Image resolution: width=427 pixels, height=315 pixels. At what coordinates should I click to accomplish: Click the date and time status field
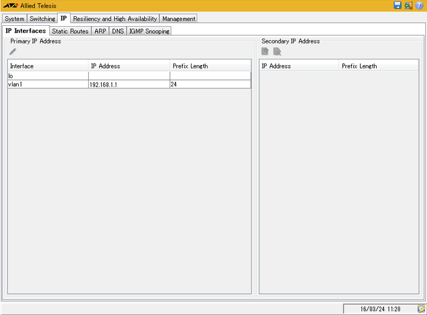click(x=380, y=309)
